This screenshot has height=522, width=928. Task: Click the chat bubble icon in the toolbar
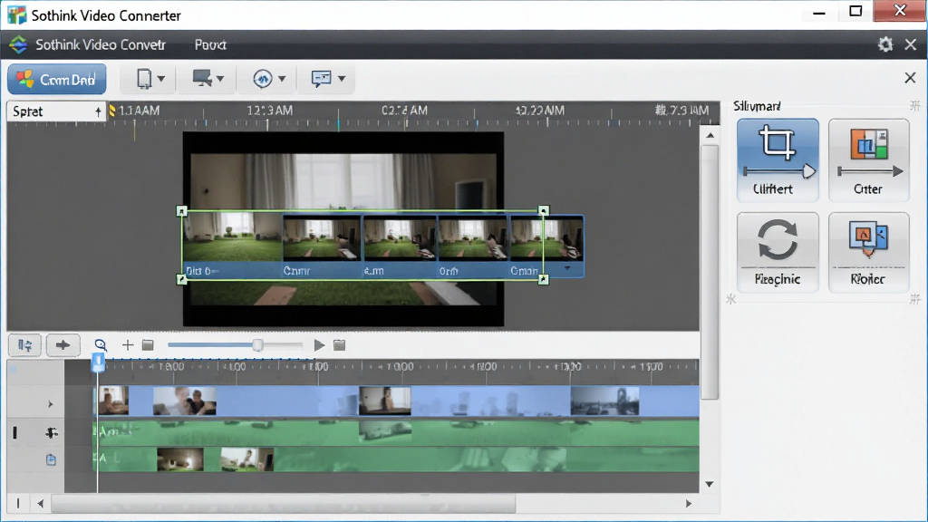tap(322, 79)
